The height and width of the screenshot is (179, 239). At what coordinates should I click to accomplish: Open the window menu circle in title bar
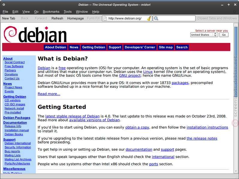click(x=4, y=4)
